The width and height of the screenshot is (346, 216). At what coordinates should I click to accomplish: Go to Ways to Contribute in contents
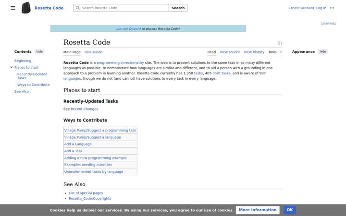pos(33,84)
